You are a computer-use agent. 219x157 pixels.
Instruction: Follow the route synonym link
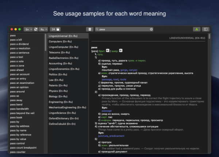[123, 79]
